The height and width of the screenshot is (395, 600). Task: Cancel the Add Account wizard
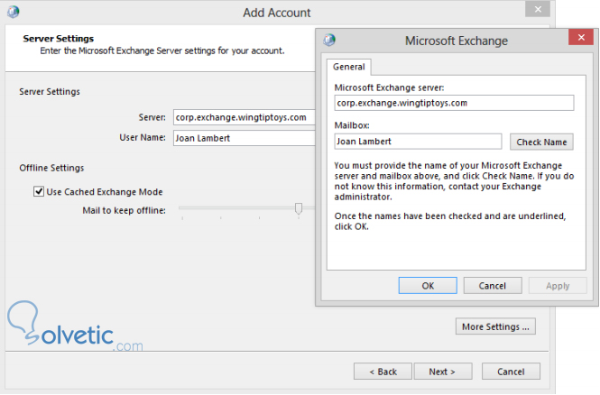click(x=511, y=372)
